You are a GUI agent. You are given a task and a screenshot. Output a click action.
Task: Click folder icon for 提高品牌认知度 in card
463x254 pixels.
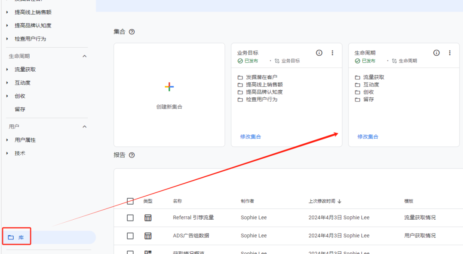(x=240, y=92)
